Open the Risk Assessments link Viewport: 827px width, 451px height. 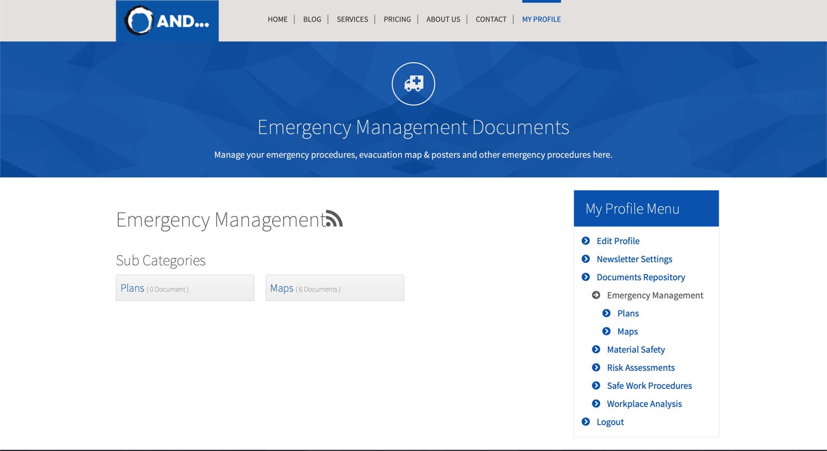coord(641,368)
